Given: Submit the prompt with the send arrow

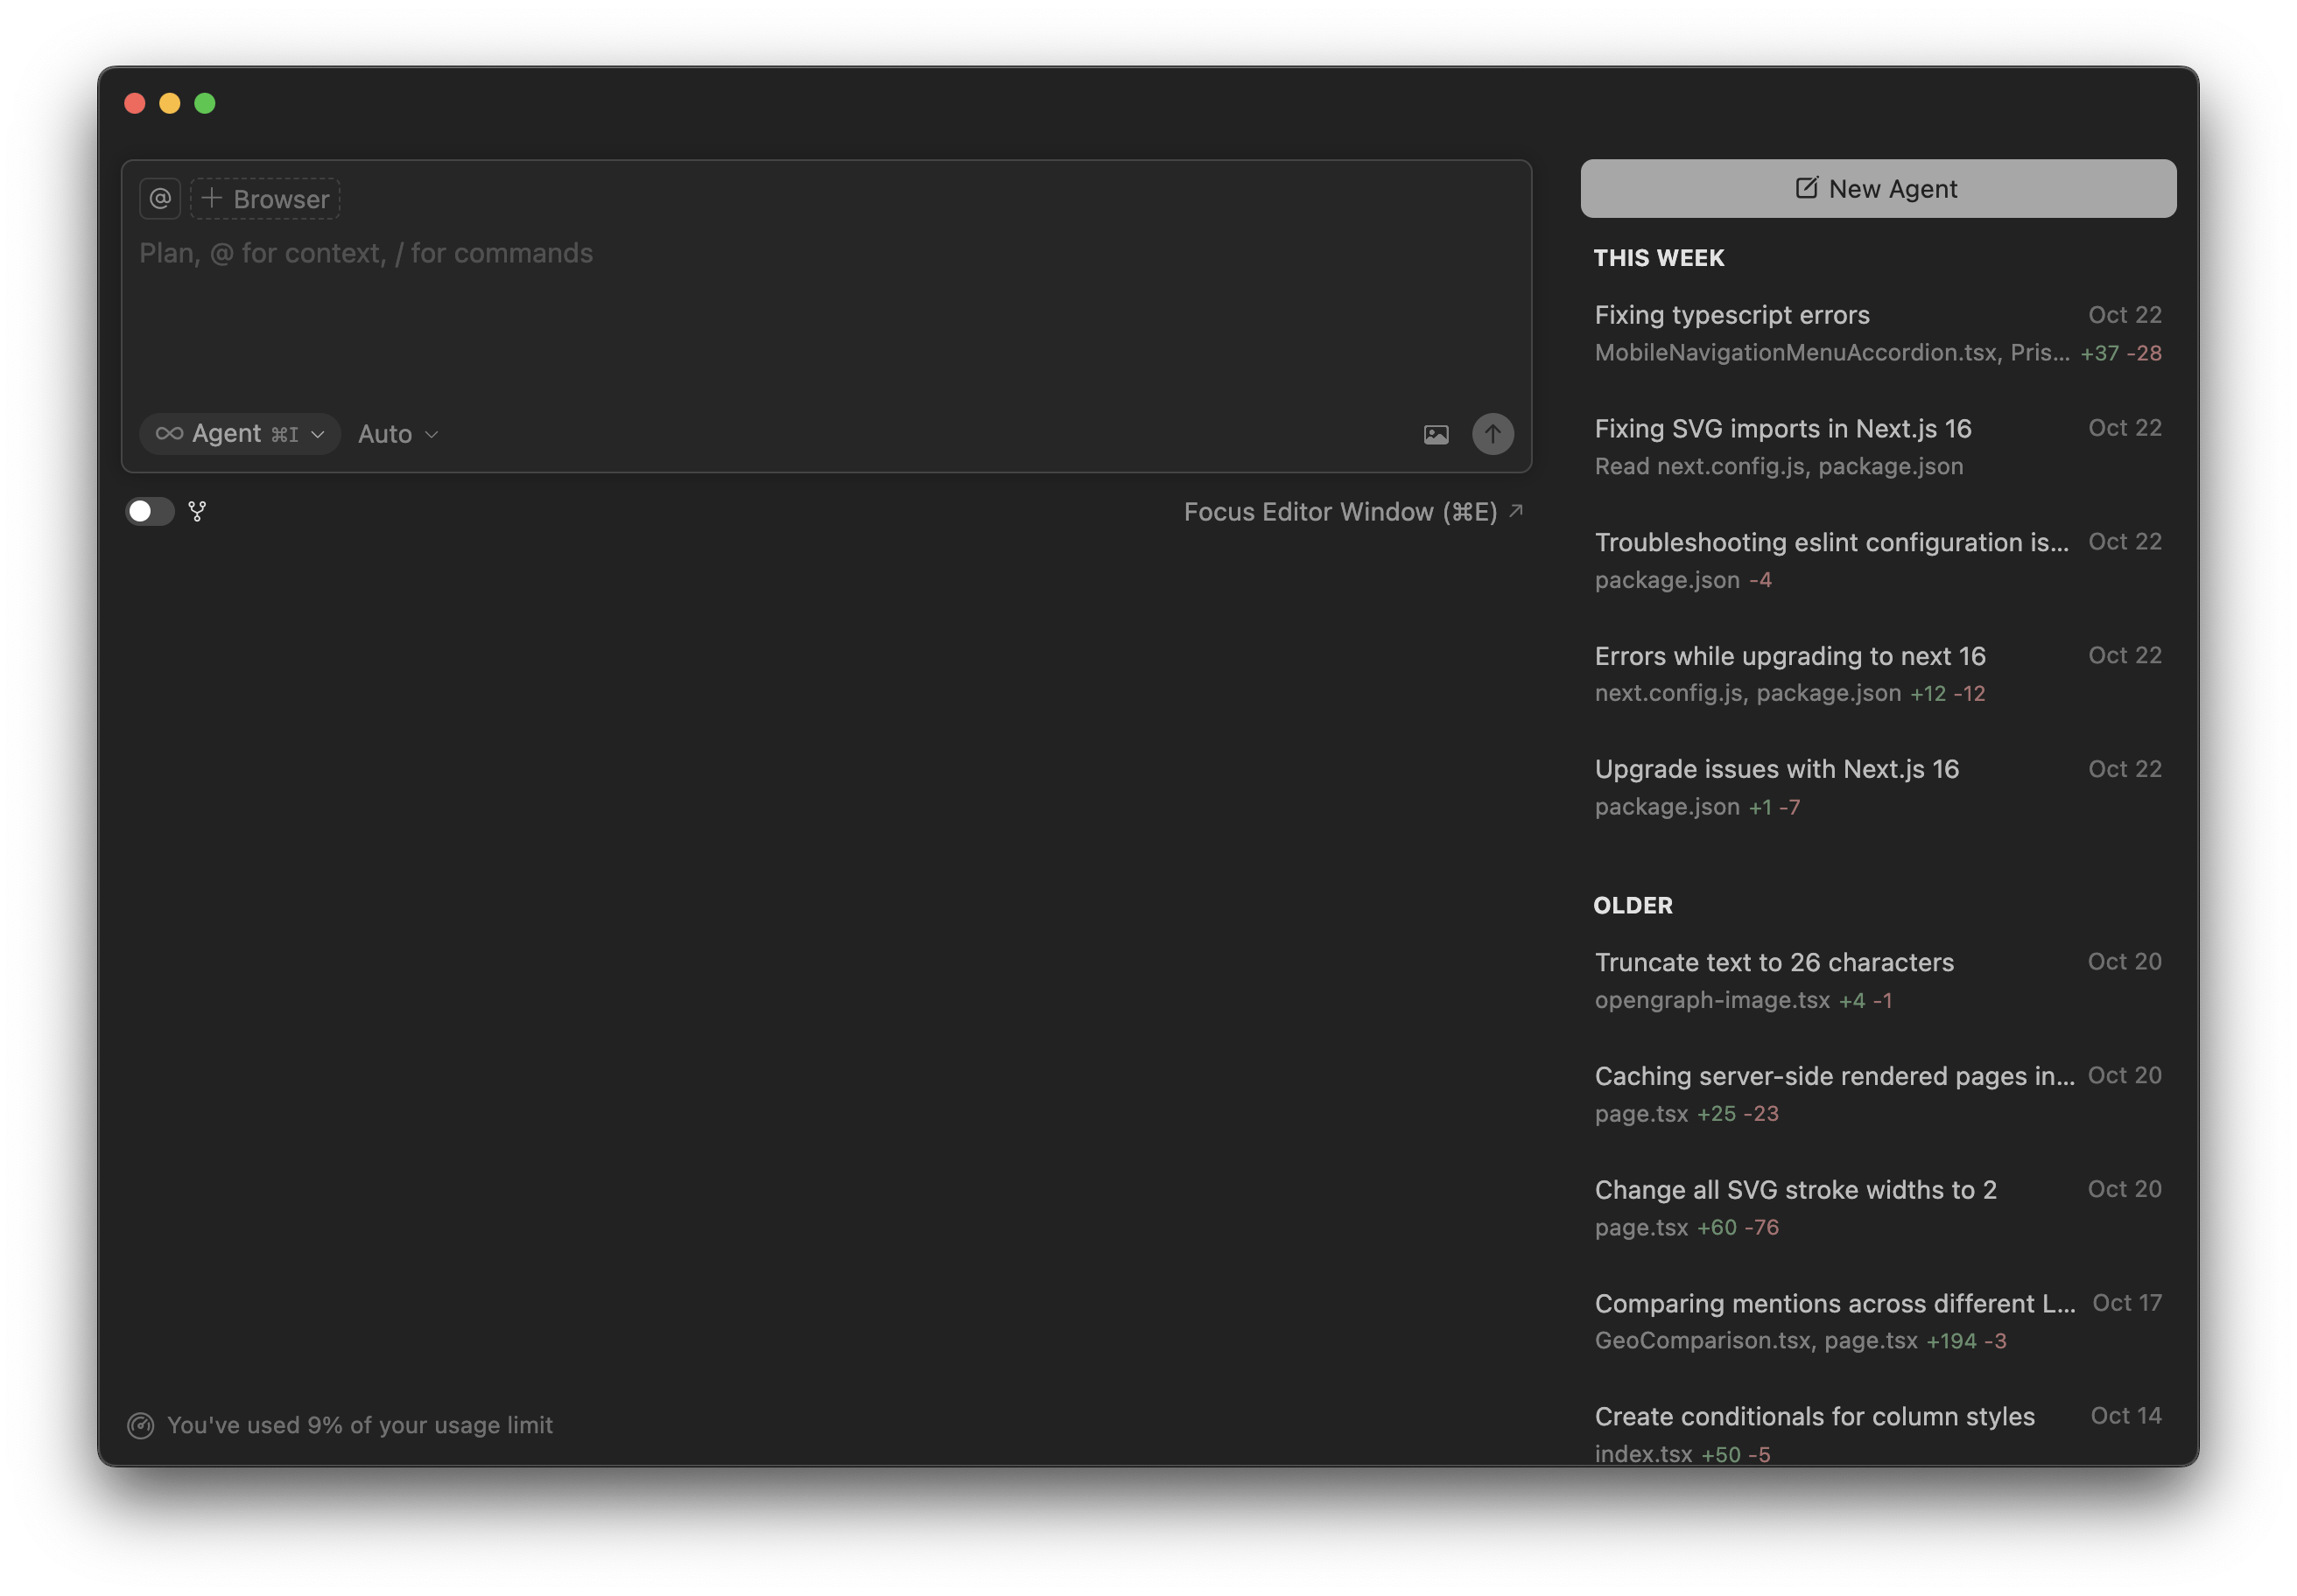Looking at the screenshot, I should tap(1493, 434).
